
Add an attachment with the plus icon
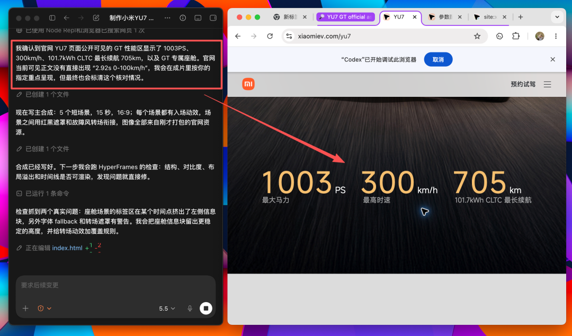click(x=25, y=308)
